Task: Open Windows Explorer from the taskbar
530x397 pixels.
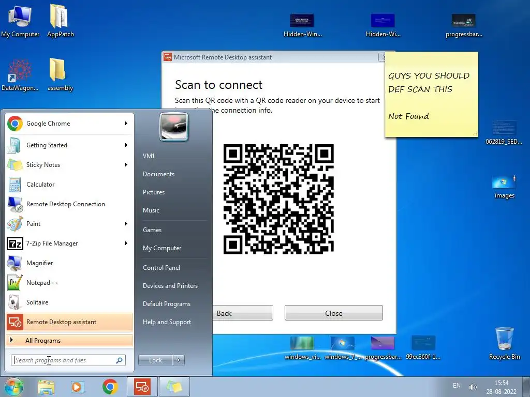Action: [46, 387]
